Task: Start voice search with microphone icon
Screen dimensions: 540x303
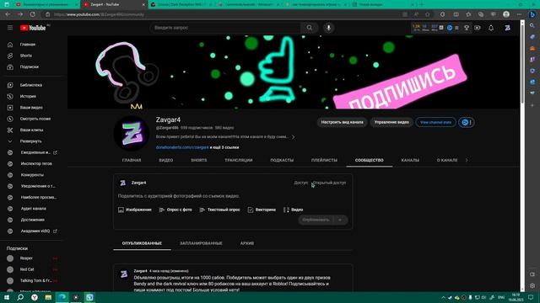Action: (328, 28)
